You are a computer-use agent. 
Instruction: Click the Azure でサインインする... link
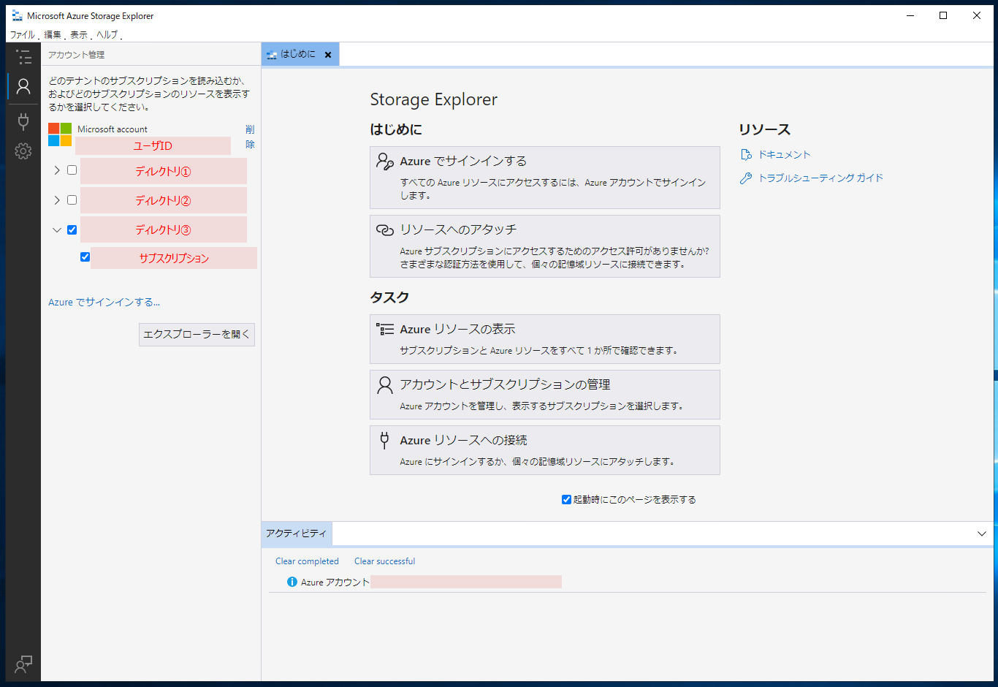point(104,302)
